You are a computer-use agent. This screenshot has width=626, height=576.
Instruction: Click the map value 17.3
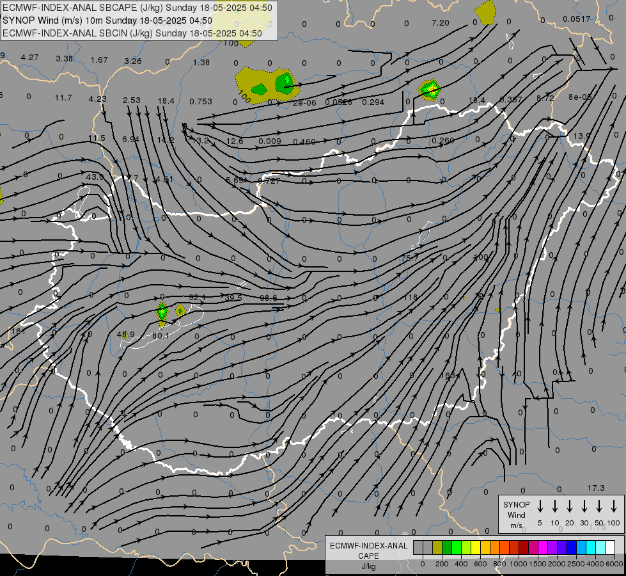tap(596, 488)
